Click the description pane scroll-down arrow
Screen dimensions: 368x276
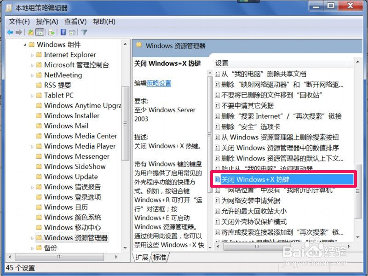[210, 247]
